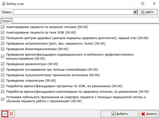The height and width of the screenshot is (118, 159).
Task: Click the red uncheck-all cross icon
Action: coord(11,114)
